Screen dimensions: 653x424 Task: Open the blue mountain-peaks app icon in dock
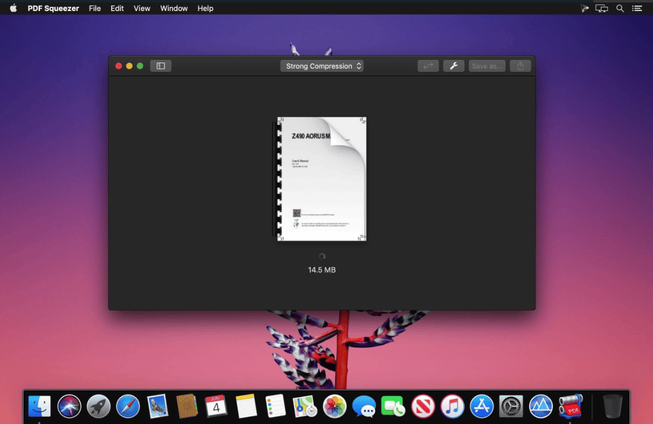point(541,406)
